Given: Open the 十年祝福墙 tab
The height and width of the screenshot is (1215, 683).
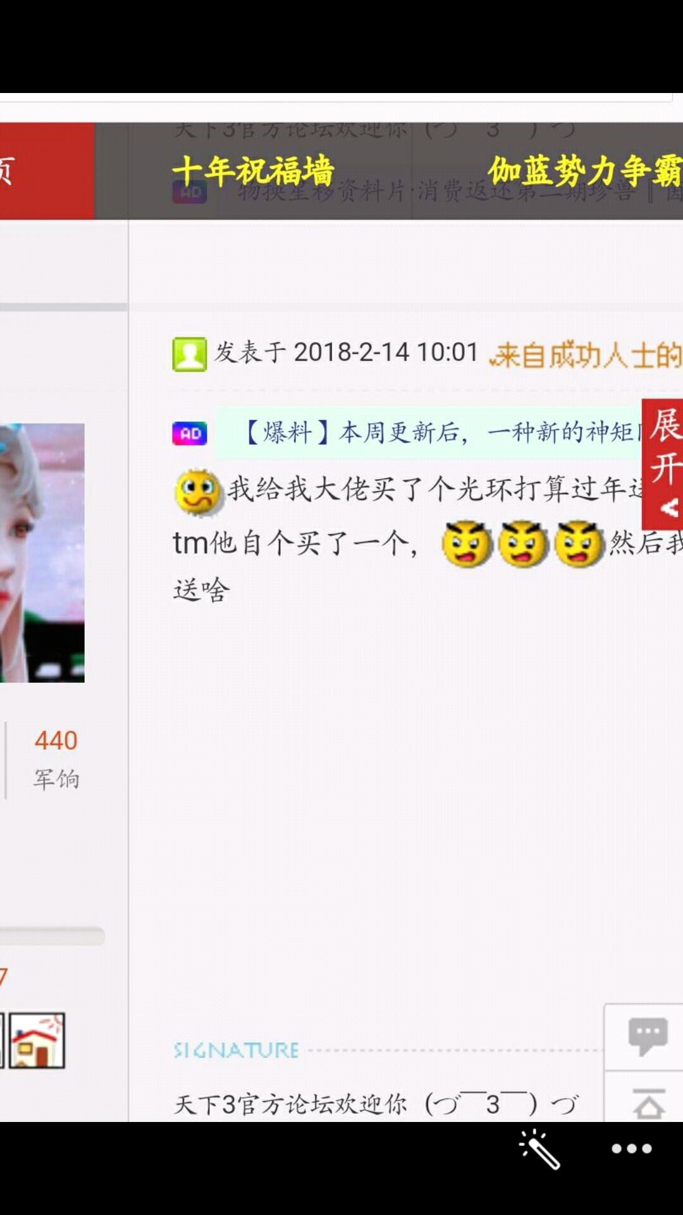Looking at the screenshot, I should 253,171.
